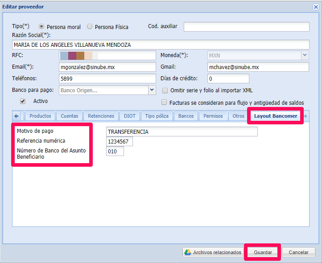322x263 pixels.
Task: Switch to the Cuentas tab
Action: click(70, 116)
